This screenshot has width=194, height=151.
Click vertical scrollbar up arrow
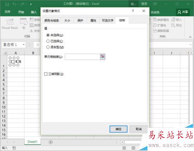point(191,53)
